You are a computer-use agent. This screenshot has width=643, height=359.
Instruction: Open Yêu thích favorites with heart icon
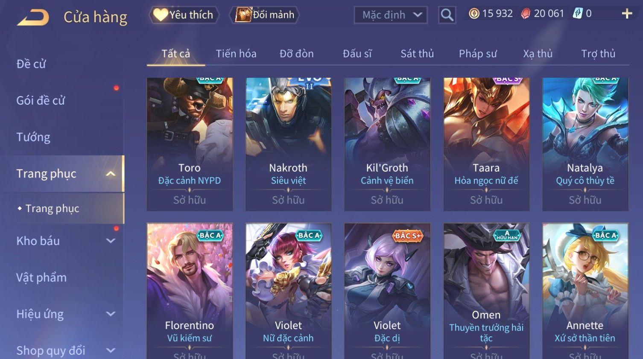pyautogui.click(x=184, y=15)
